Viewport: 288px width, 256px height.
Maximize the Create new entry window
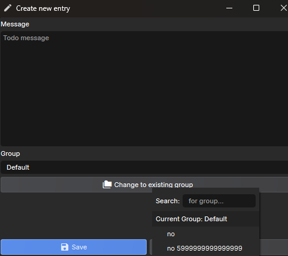256,8
